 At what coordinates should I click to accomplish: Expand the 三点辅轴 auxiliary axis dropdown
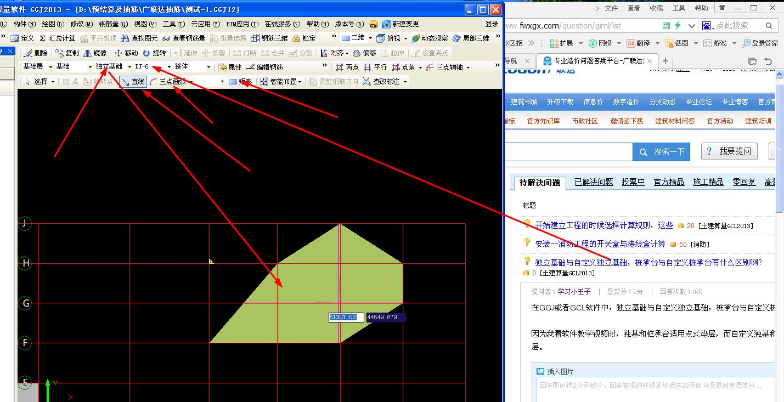point(468,67)
